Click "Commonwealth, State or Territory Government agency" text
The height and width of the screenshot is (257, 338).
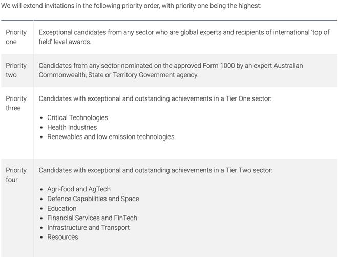[x=118, y=75]
